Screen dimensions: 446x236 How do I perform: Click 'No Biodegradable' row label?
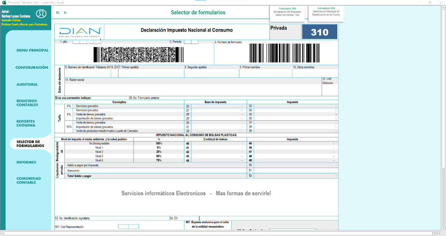(99, 143)
